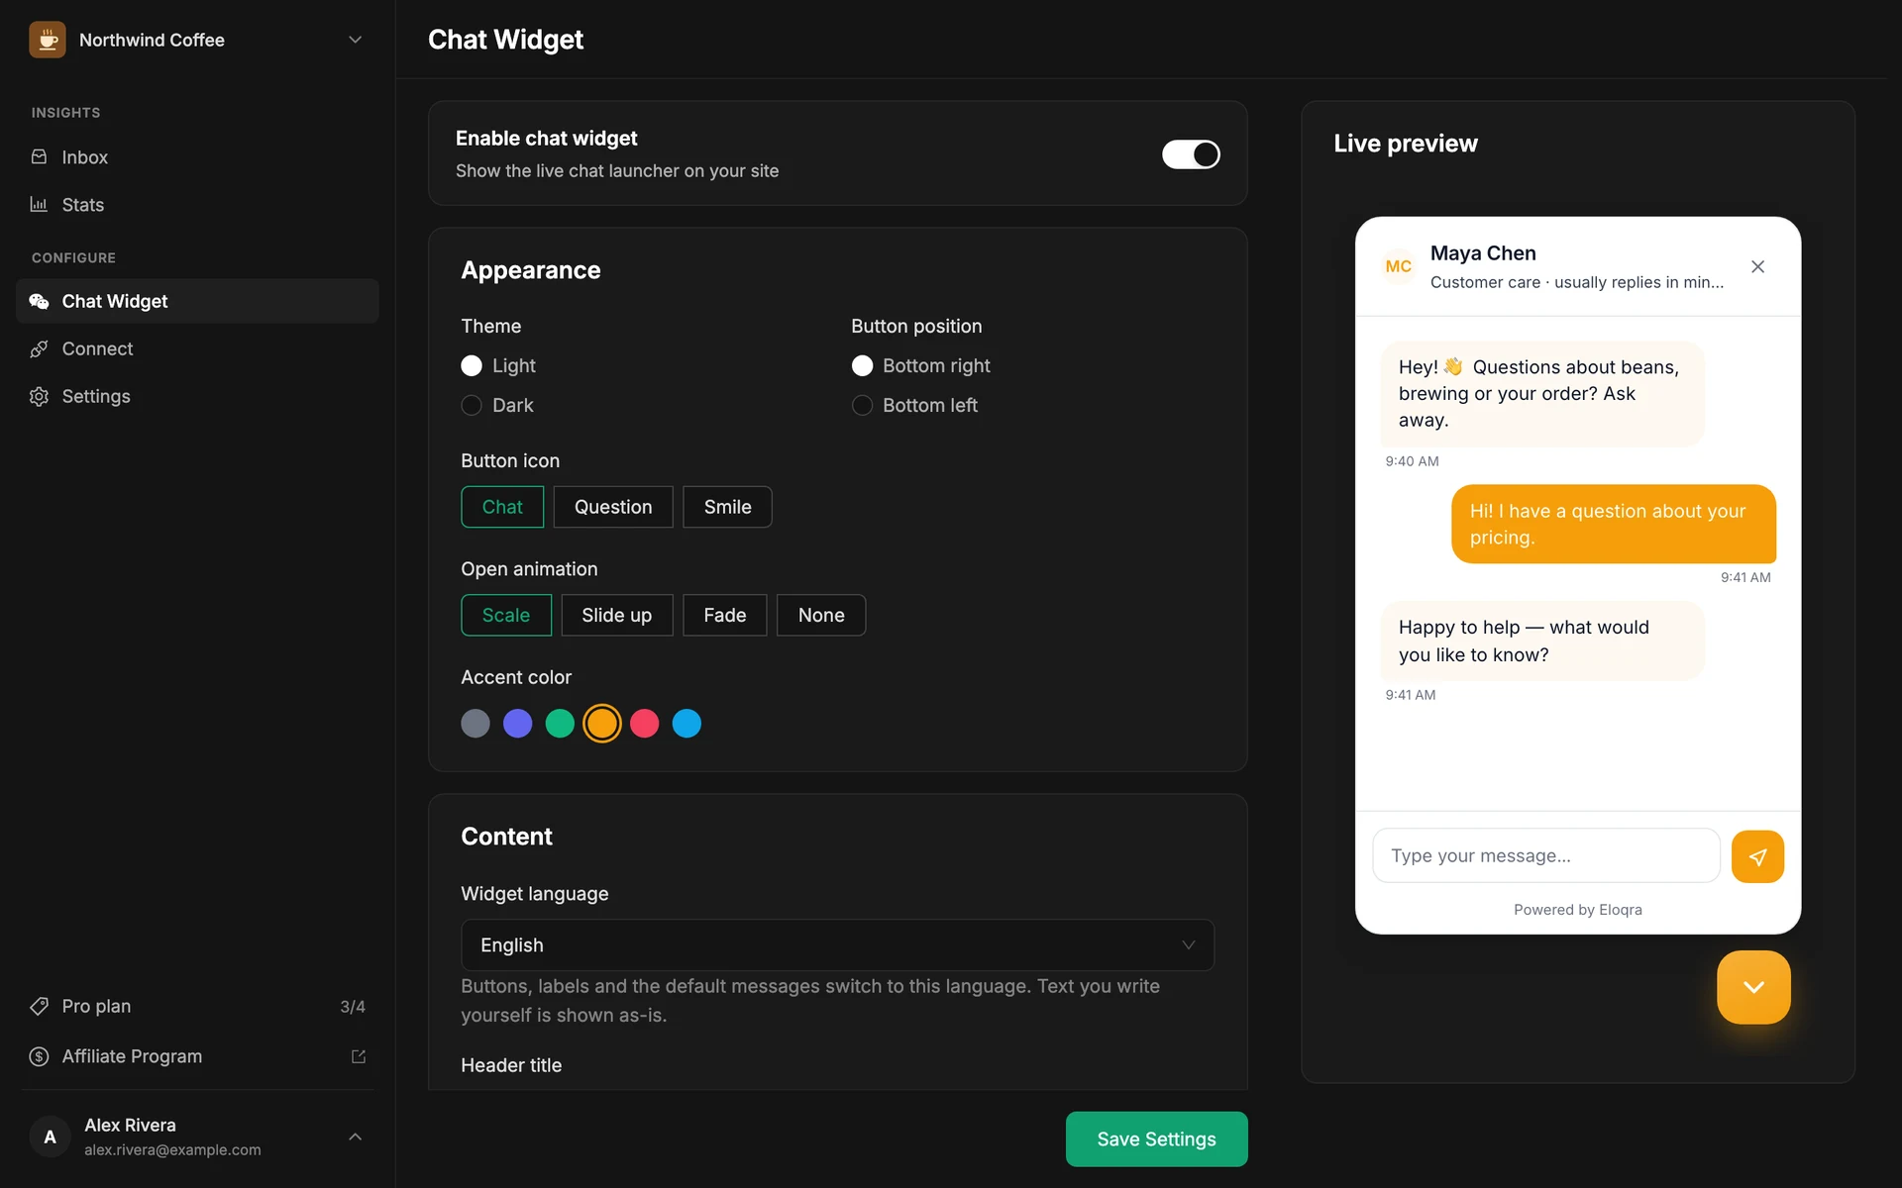Viewport: 1902px width, 1188px height.
Task: Pick the green accent color
Action: pos(560,724)
